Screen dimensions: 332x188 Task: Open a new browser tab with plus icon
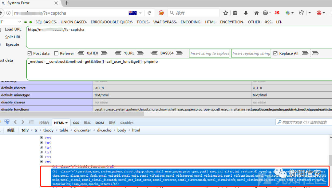(x=66, y=3)
